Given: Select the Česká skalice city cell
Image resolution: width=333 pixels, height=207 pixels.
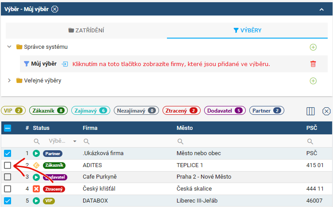Looking at the screenshot, I should [x=194, y=188].
